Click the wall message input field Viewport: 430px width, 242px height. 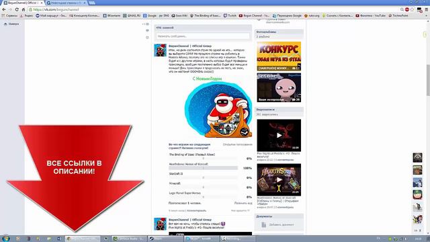[x=203, y=36]
